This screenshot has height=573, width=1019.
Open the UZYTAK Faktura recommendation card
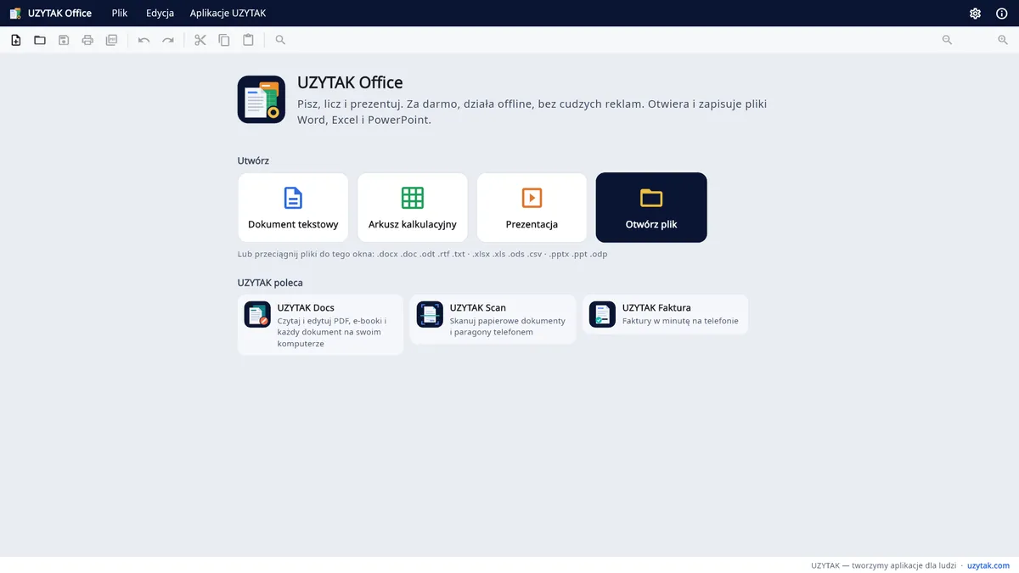[x=665, y=314]
